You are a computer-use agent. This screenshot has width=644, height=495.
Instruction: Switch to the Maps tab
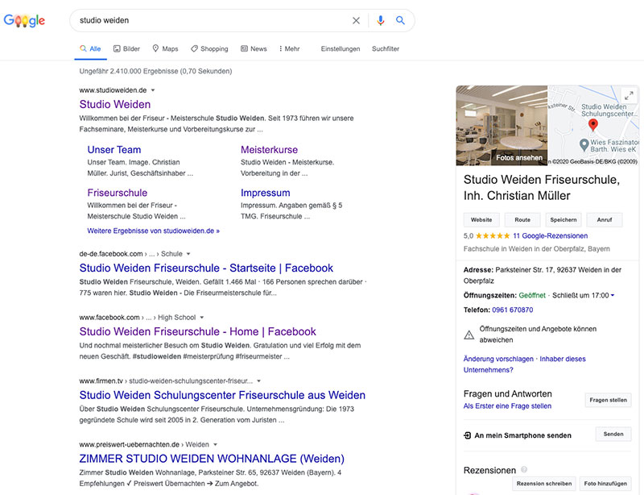(165, 48)
